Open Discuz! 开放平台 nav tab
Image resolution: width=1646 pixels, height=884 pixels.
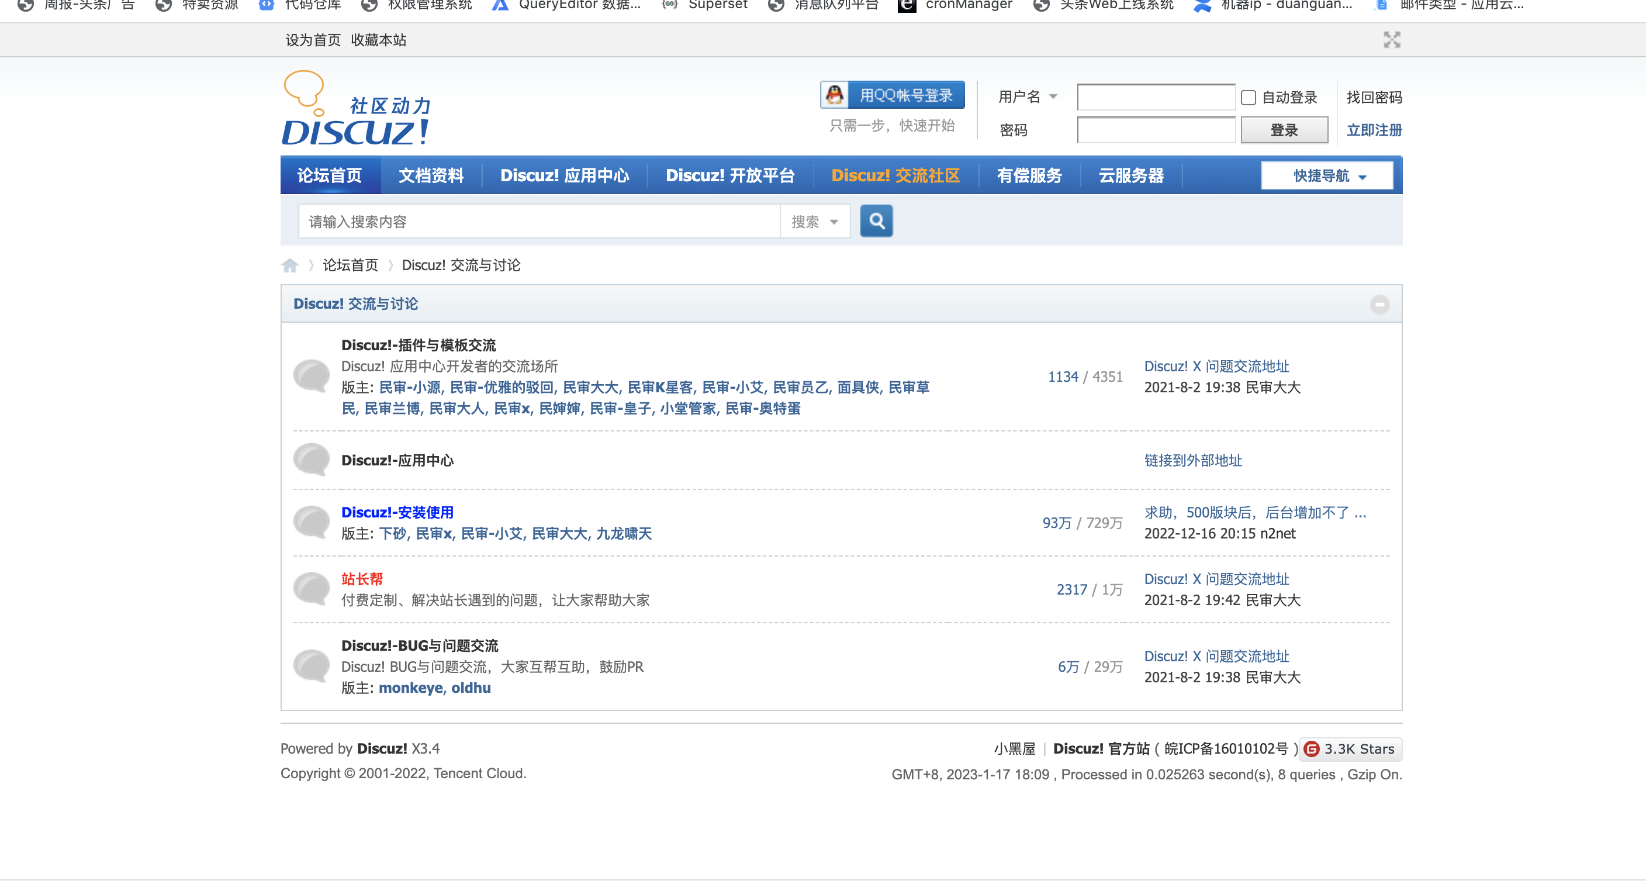(x=730, y=176)
